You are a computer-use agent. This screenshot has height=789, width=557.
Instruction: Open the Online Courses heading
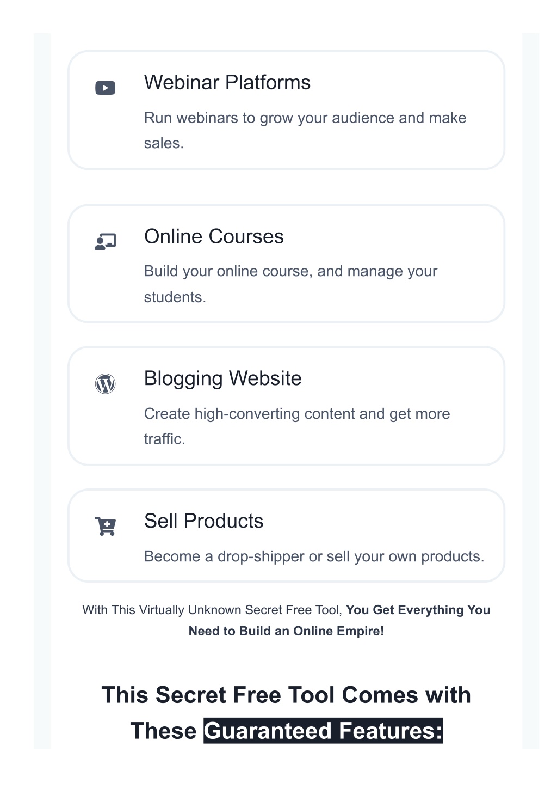(214, 236)
